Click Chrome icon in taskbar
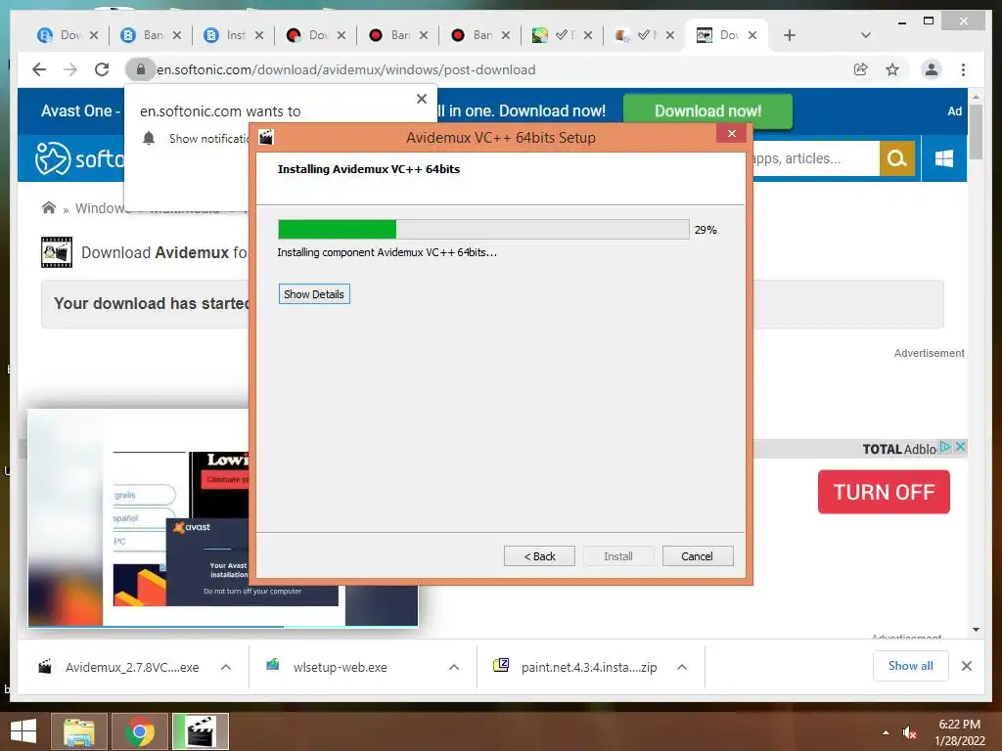This screenshot has width=1002, height=751. tap(140, 731)
